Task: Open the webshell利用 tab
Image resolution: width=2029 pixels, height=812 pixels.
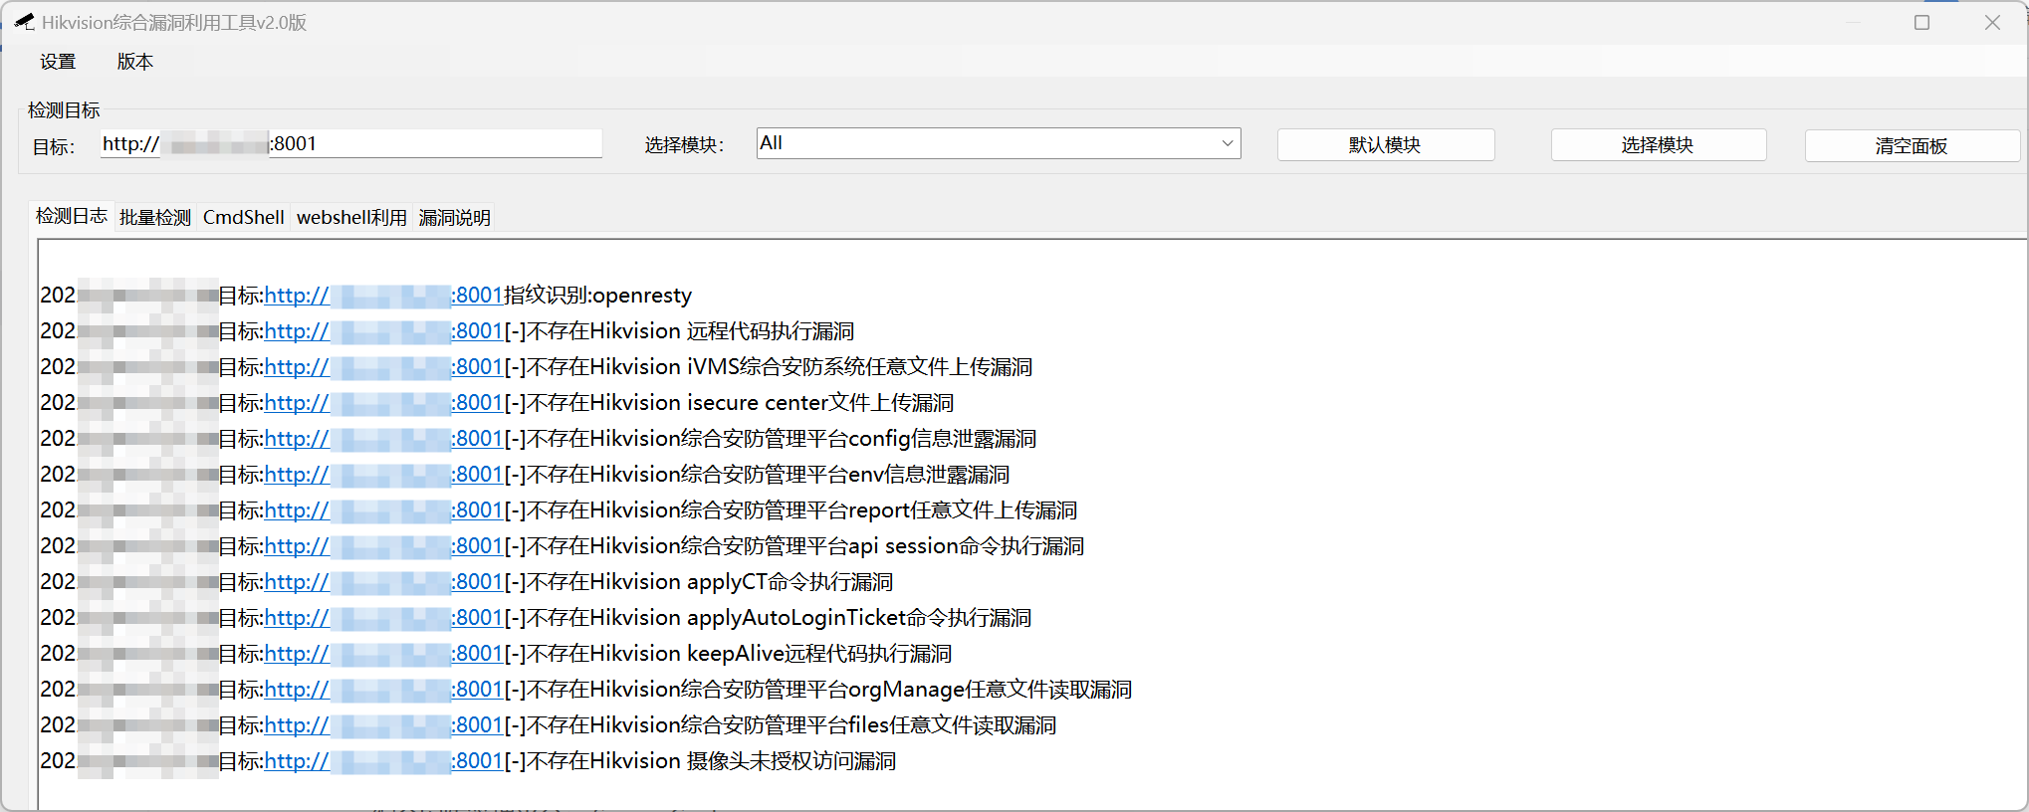Action: coord(351,218)
